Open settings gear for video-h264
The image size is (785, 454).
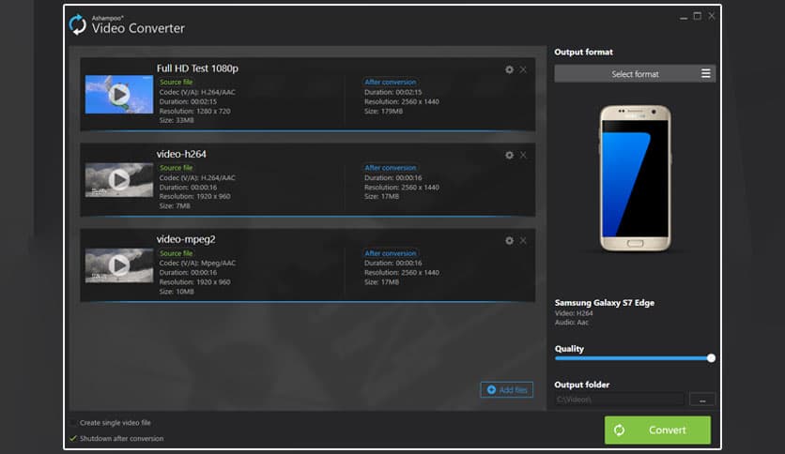click(x=509, y=155)
